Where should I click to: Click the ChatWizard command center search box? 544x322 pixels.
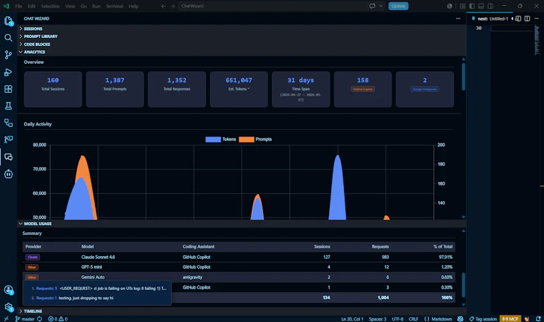click(273, 6)
